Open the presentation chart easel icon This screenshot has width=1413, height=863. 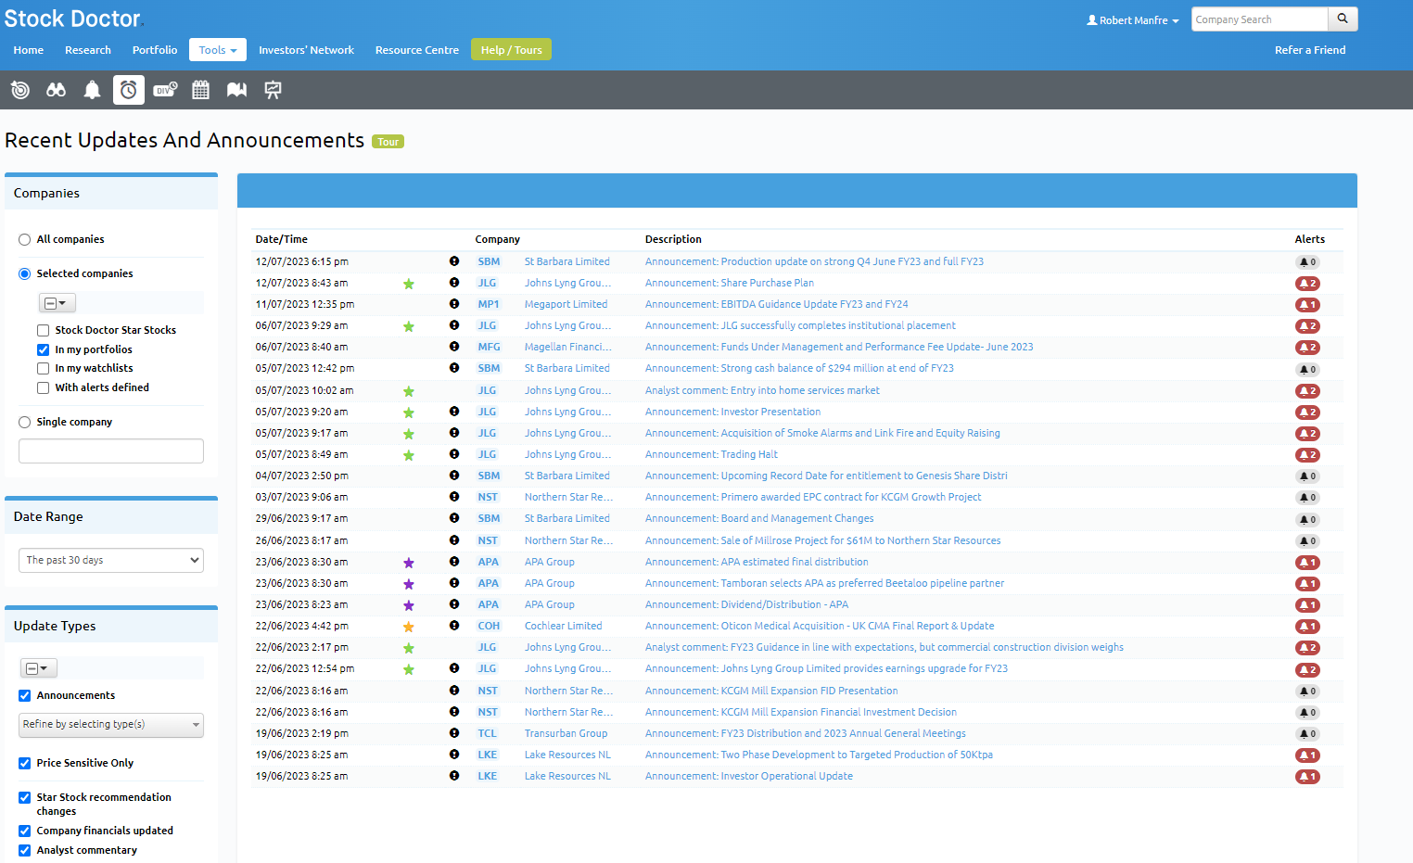(273, 90)
